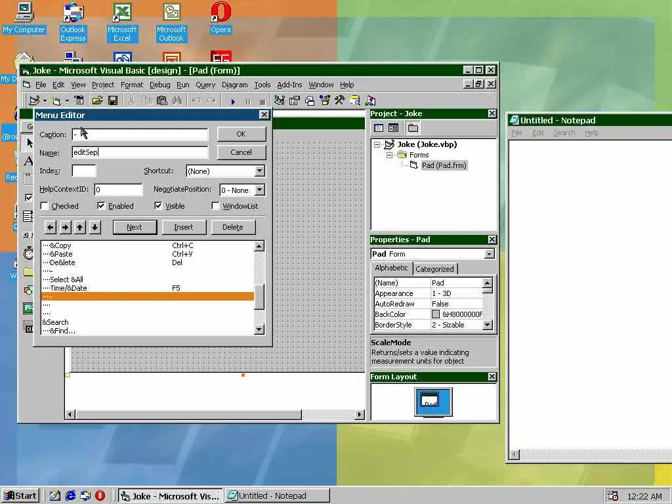Click the left arrow outdent button
Viewport: 672px width, 504px height.
point(50,227)
